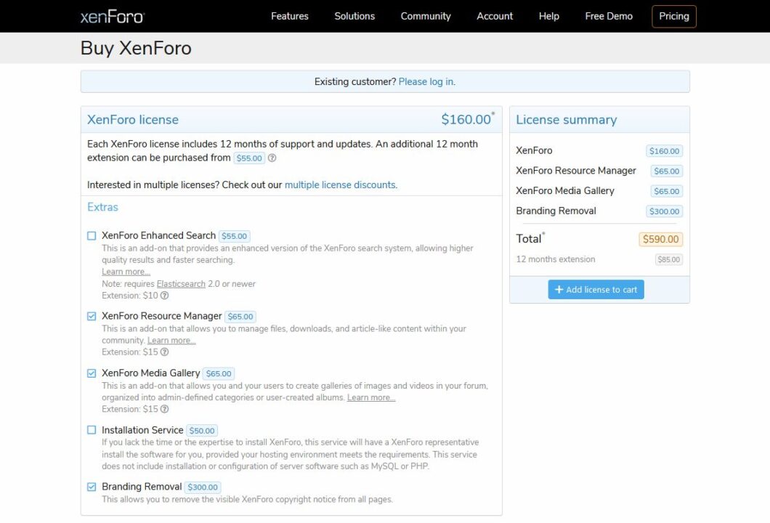This screenshot has height=523, width=770.
Task: Click the $65.00 badge beside Media Gallery extra
Action: (x=219, y=373)
